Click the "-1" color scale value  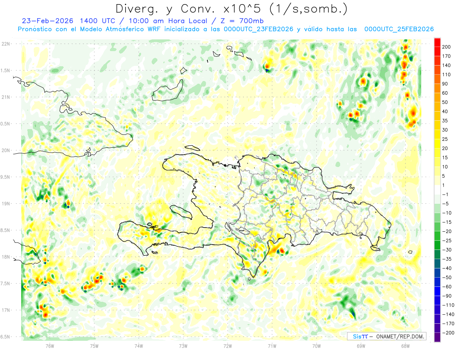click(445, 194)
